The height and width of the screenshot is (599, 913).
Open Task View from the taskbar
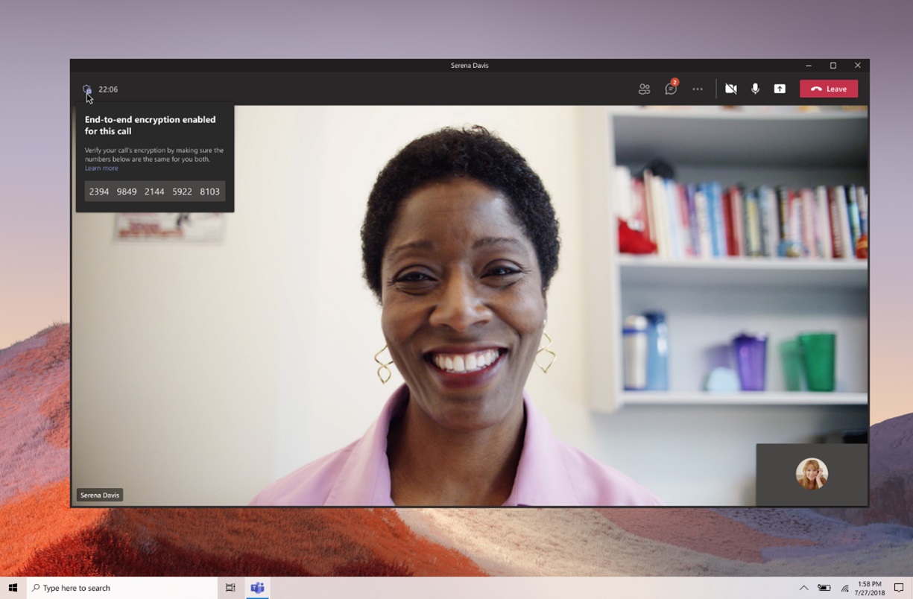click(x=230, y=588)
